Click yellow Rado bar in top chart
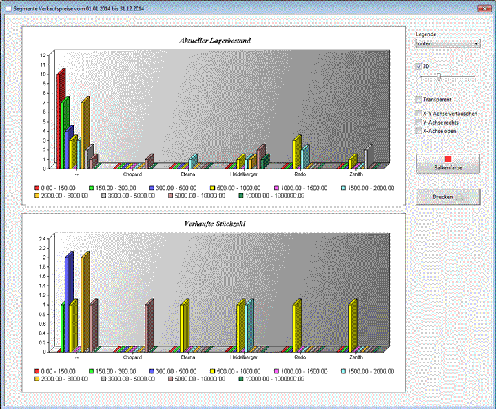This screenshot has width=496, height=409. coord(296,152)
